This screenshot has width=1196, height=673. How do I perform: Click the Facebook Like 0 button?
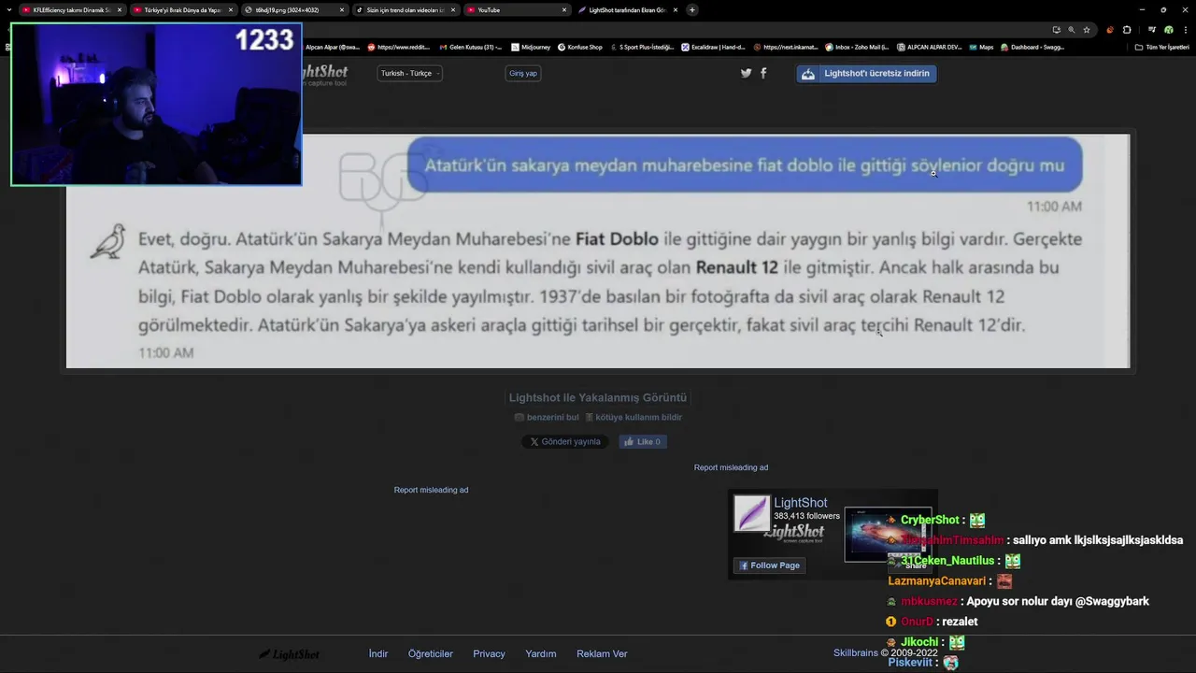click(x=643, y=442)
